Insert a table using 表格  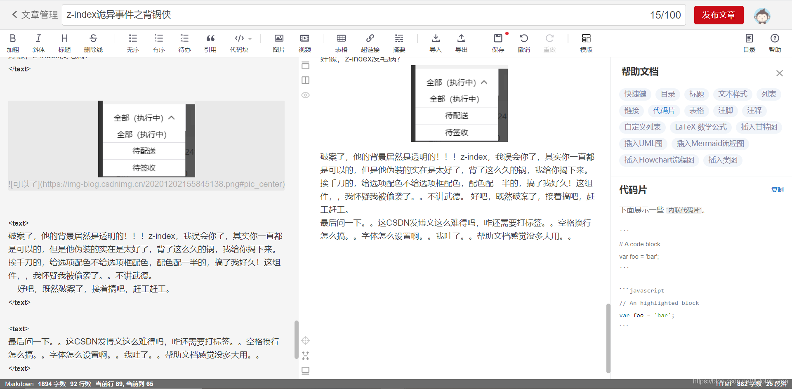[341, 42]
